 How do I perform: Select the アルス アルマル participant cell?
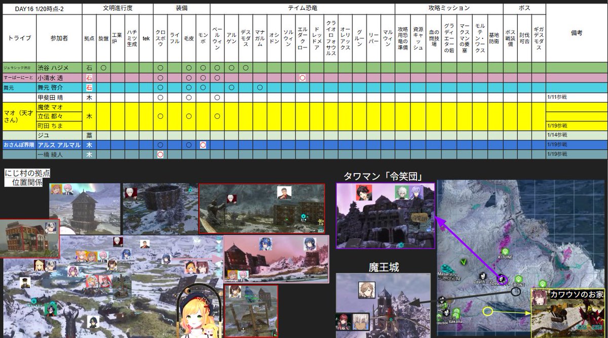(59, 145)
